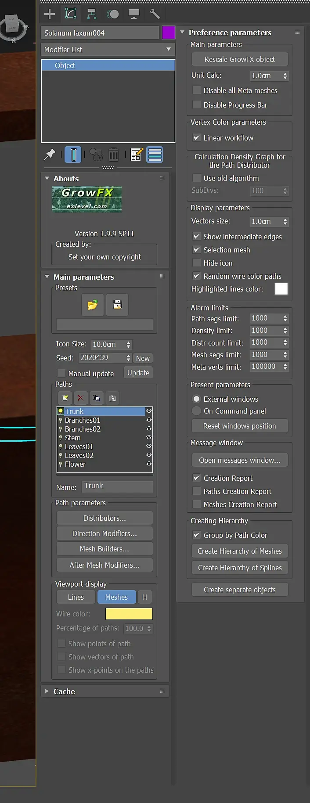This screenshot has height=803, width=310.
Task: Open the Distributors... window
Action: [x=105, y=518]
